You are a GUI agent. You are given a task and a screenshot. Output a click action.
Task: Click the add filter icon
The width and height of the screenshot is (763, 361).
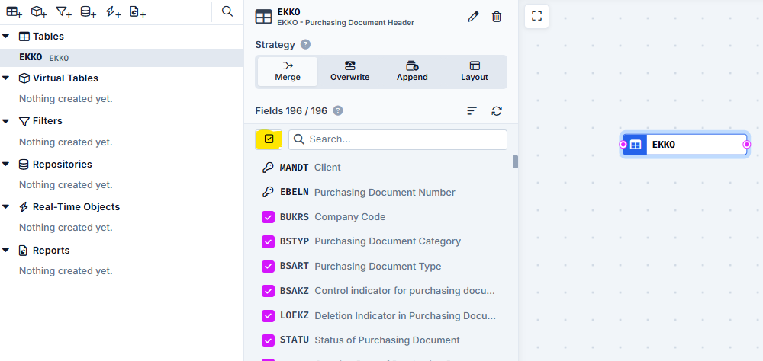tap(64, 11)
